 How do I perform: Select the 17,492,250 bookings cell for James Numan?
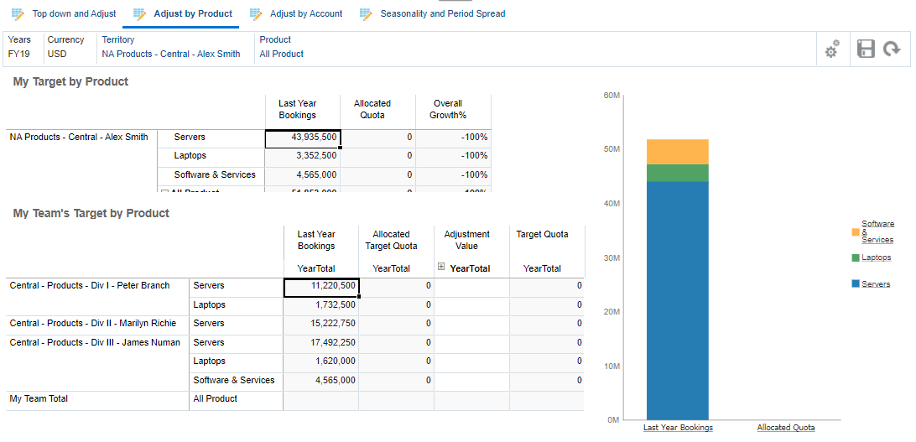coord(320,343)
